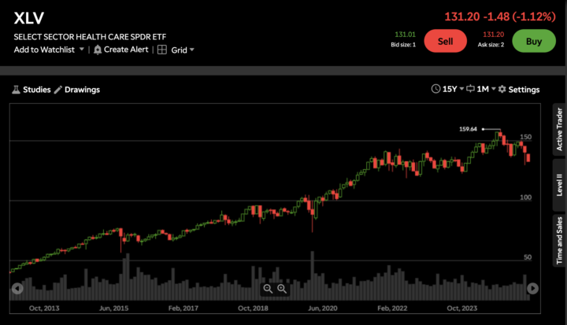Click the 159.64 high price marker
Screen dimensions: 567x325
coord(468,129)
